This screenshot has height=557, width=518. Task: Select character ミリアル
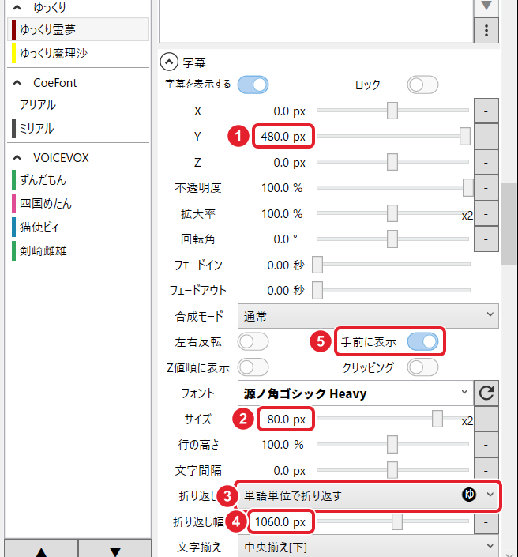78,129
